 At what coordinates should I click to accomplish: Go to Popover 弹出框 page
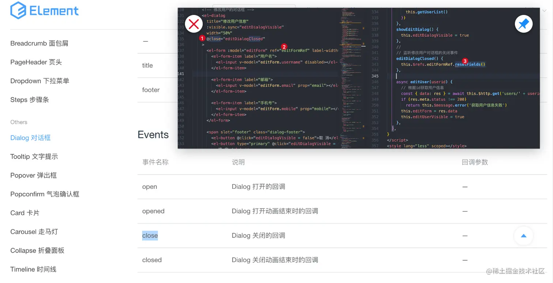click(x=34, y=175)
